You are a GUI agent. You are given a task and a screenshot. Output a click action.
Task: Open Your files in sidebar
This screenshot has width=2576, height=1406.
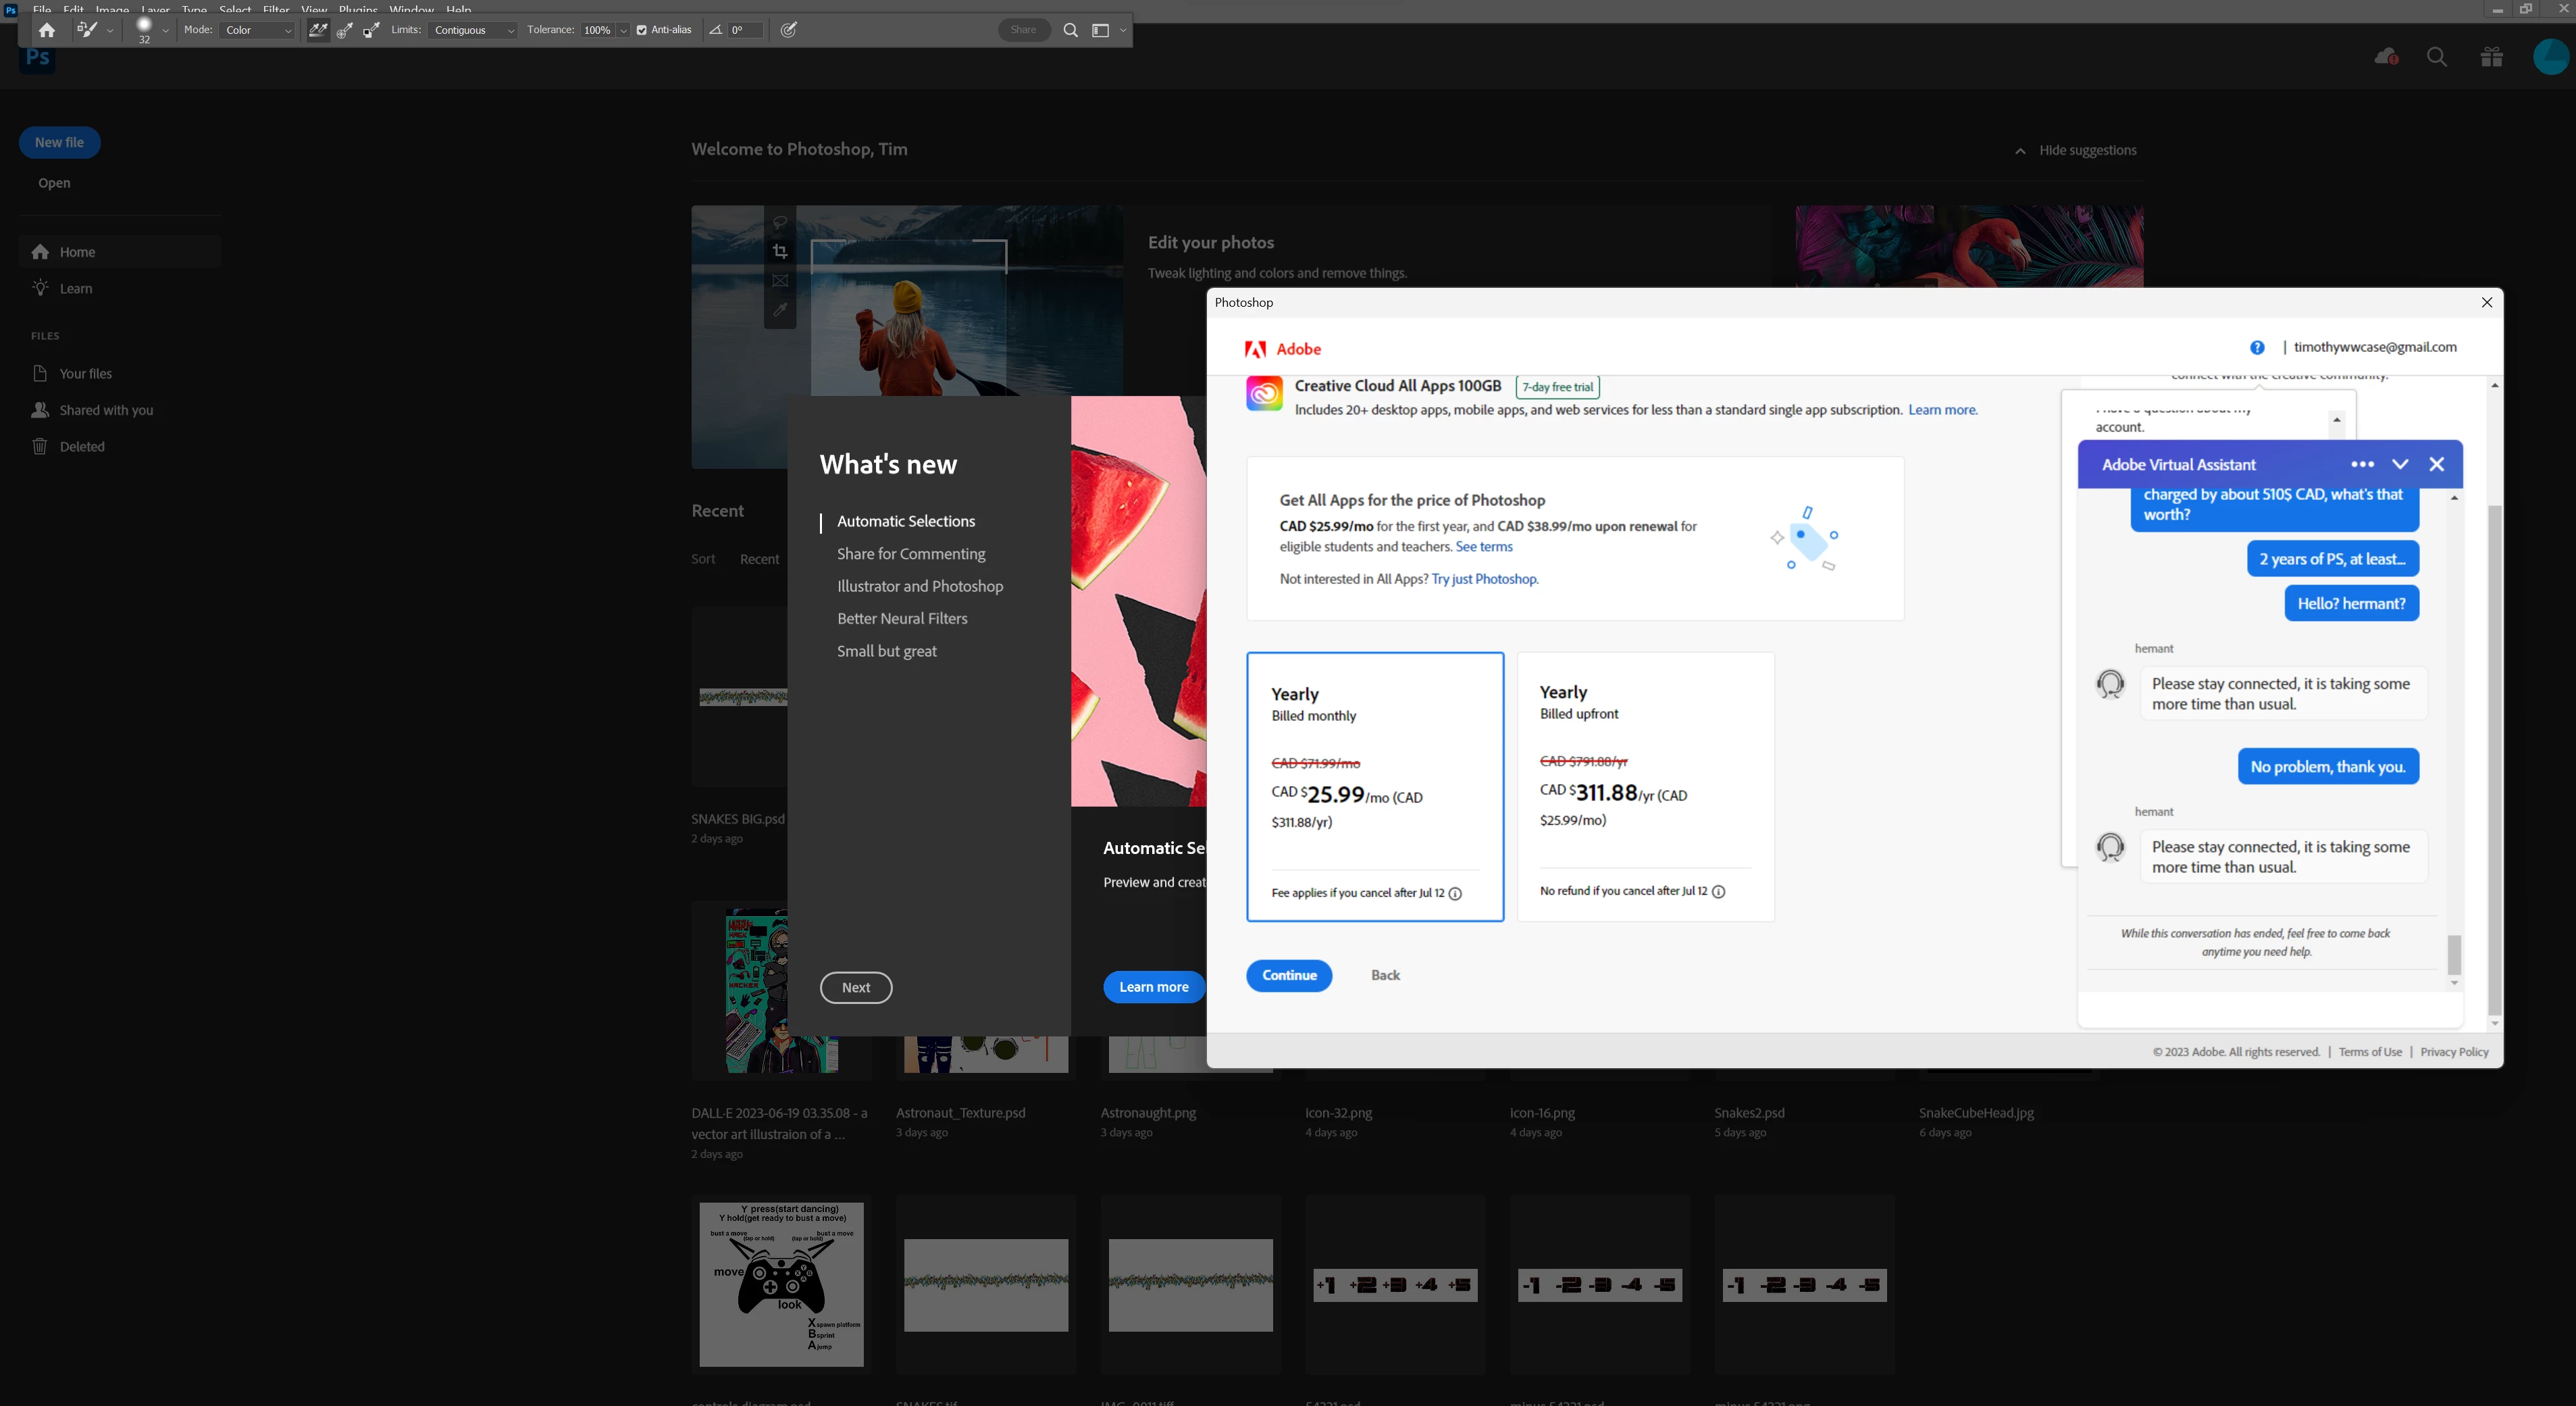pyautogui.click(x=85, y=373)
